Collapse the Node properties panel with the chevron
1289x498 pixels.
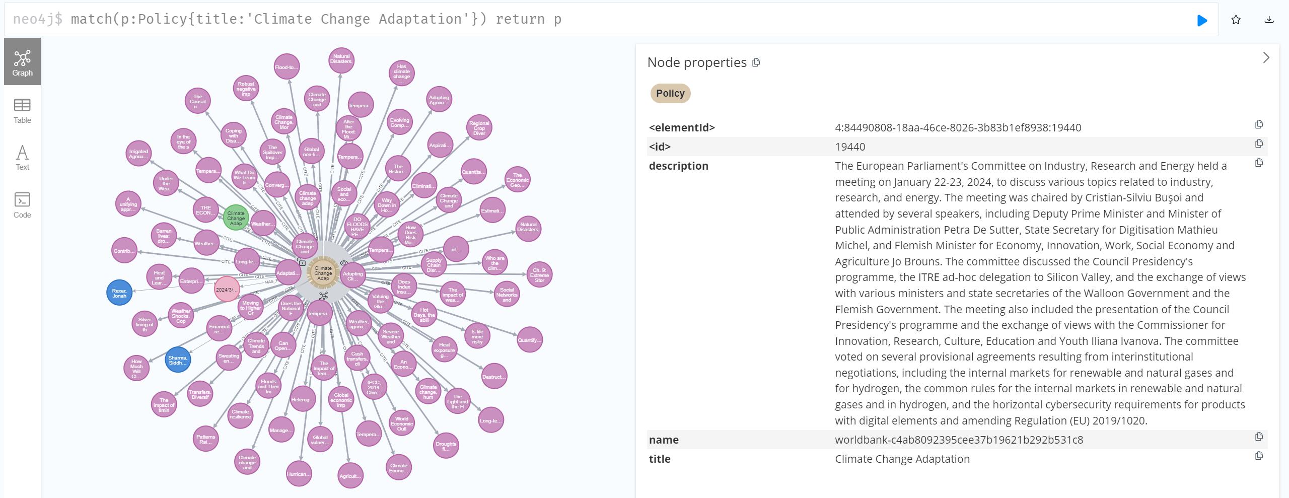click(1266, 58)
